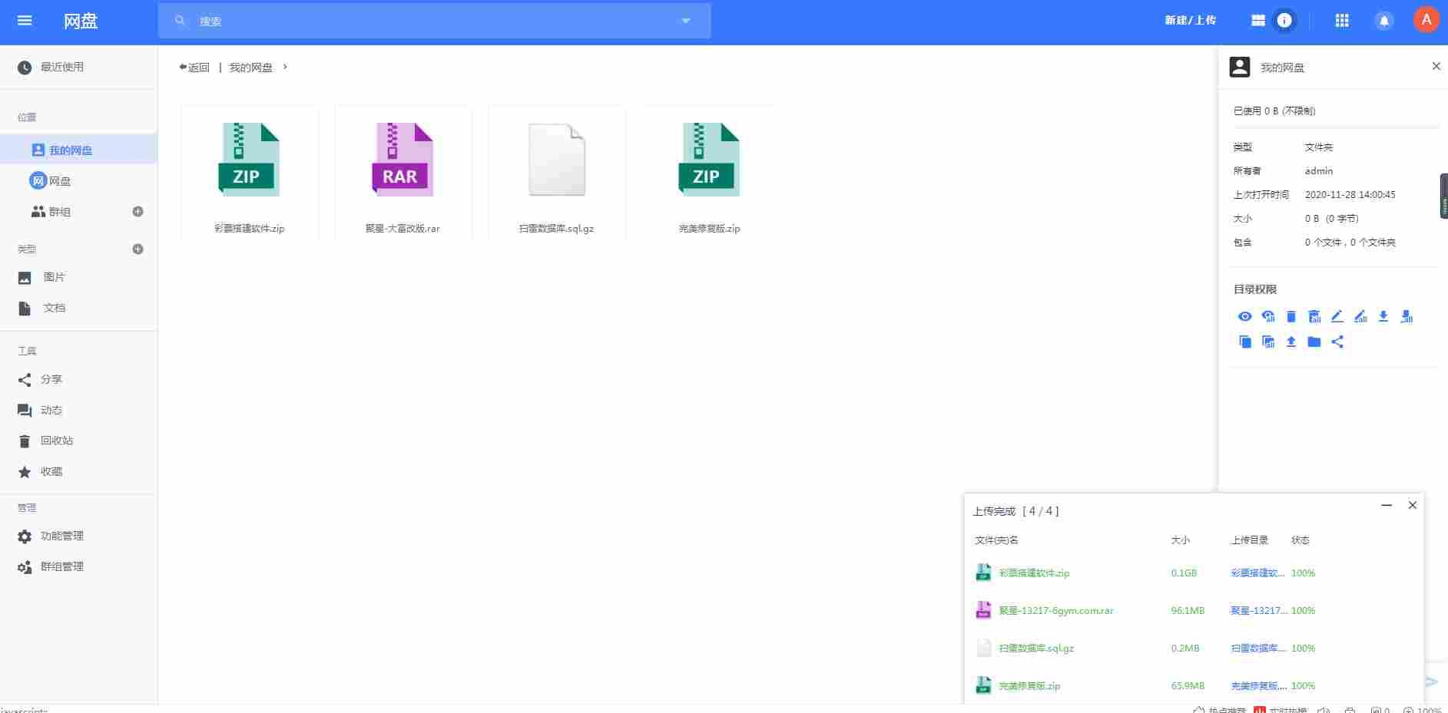Toggle the file view layout icon

click(x=1258, y=21)
